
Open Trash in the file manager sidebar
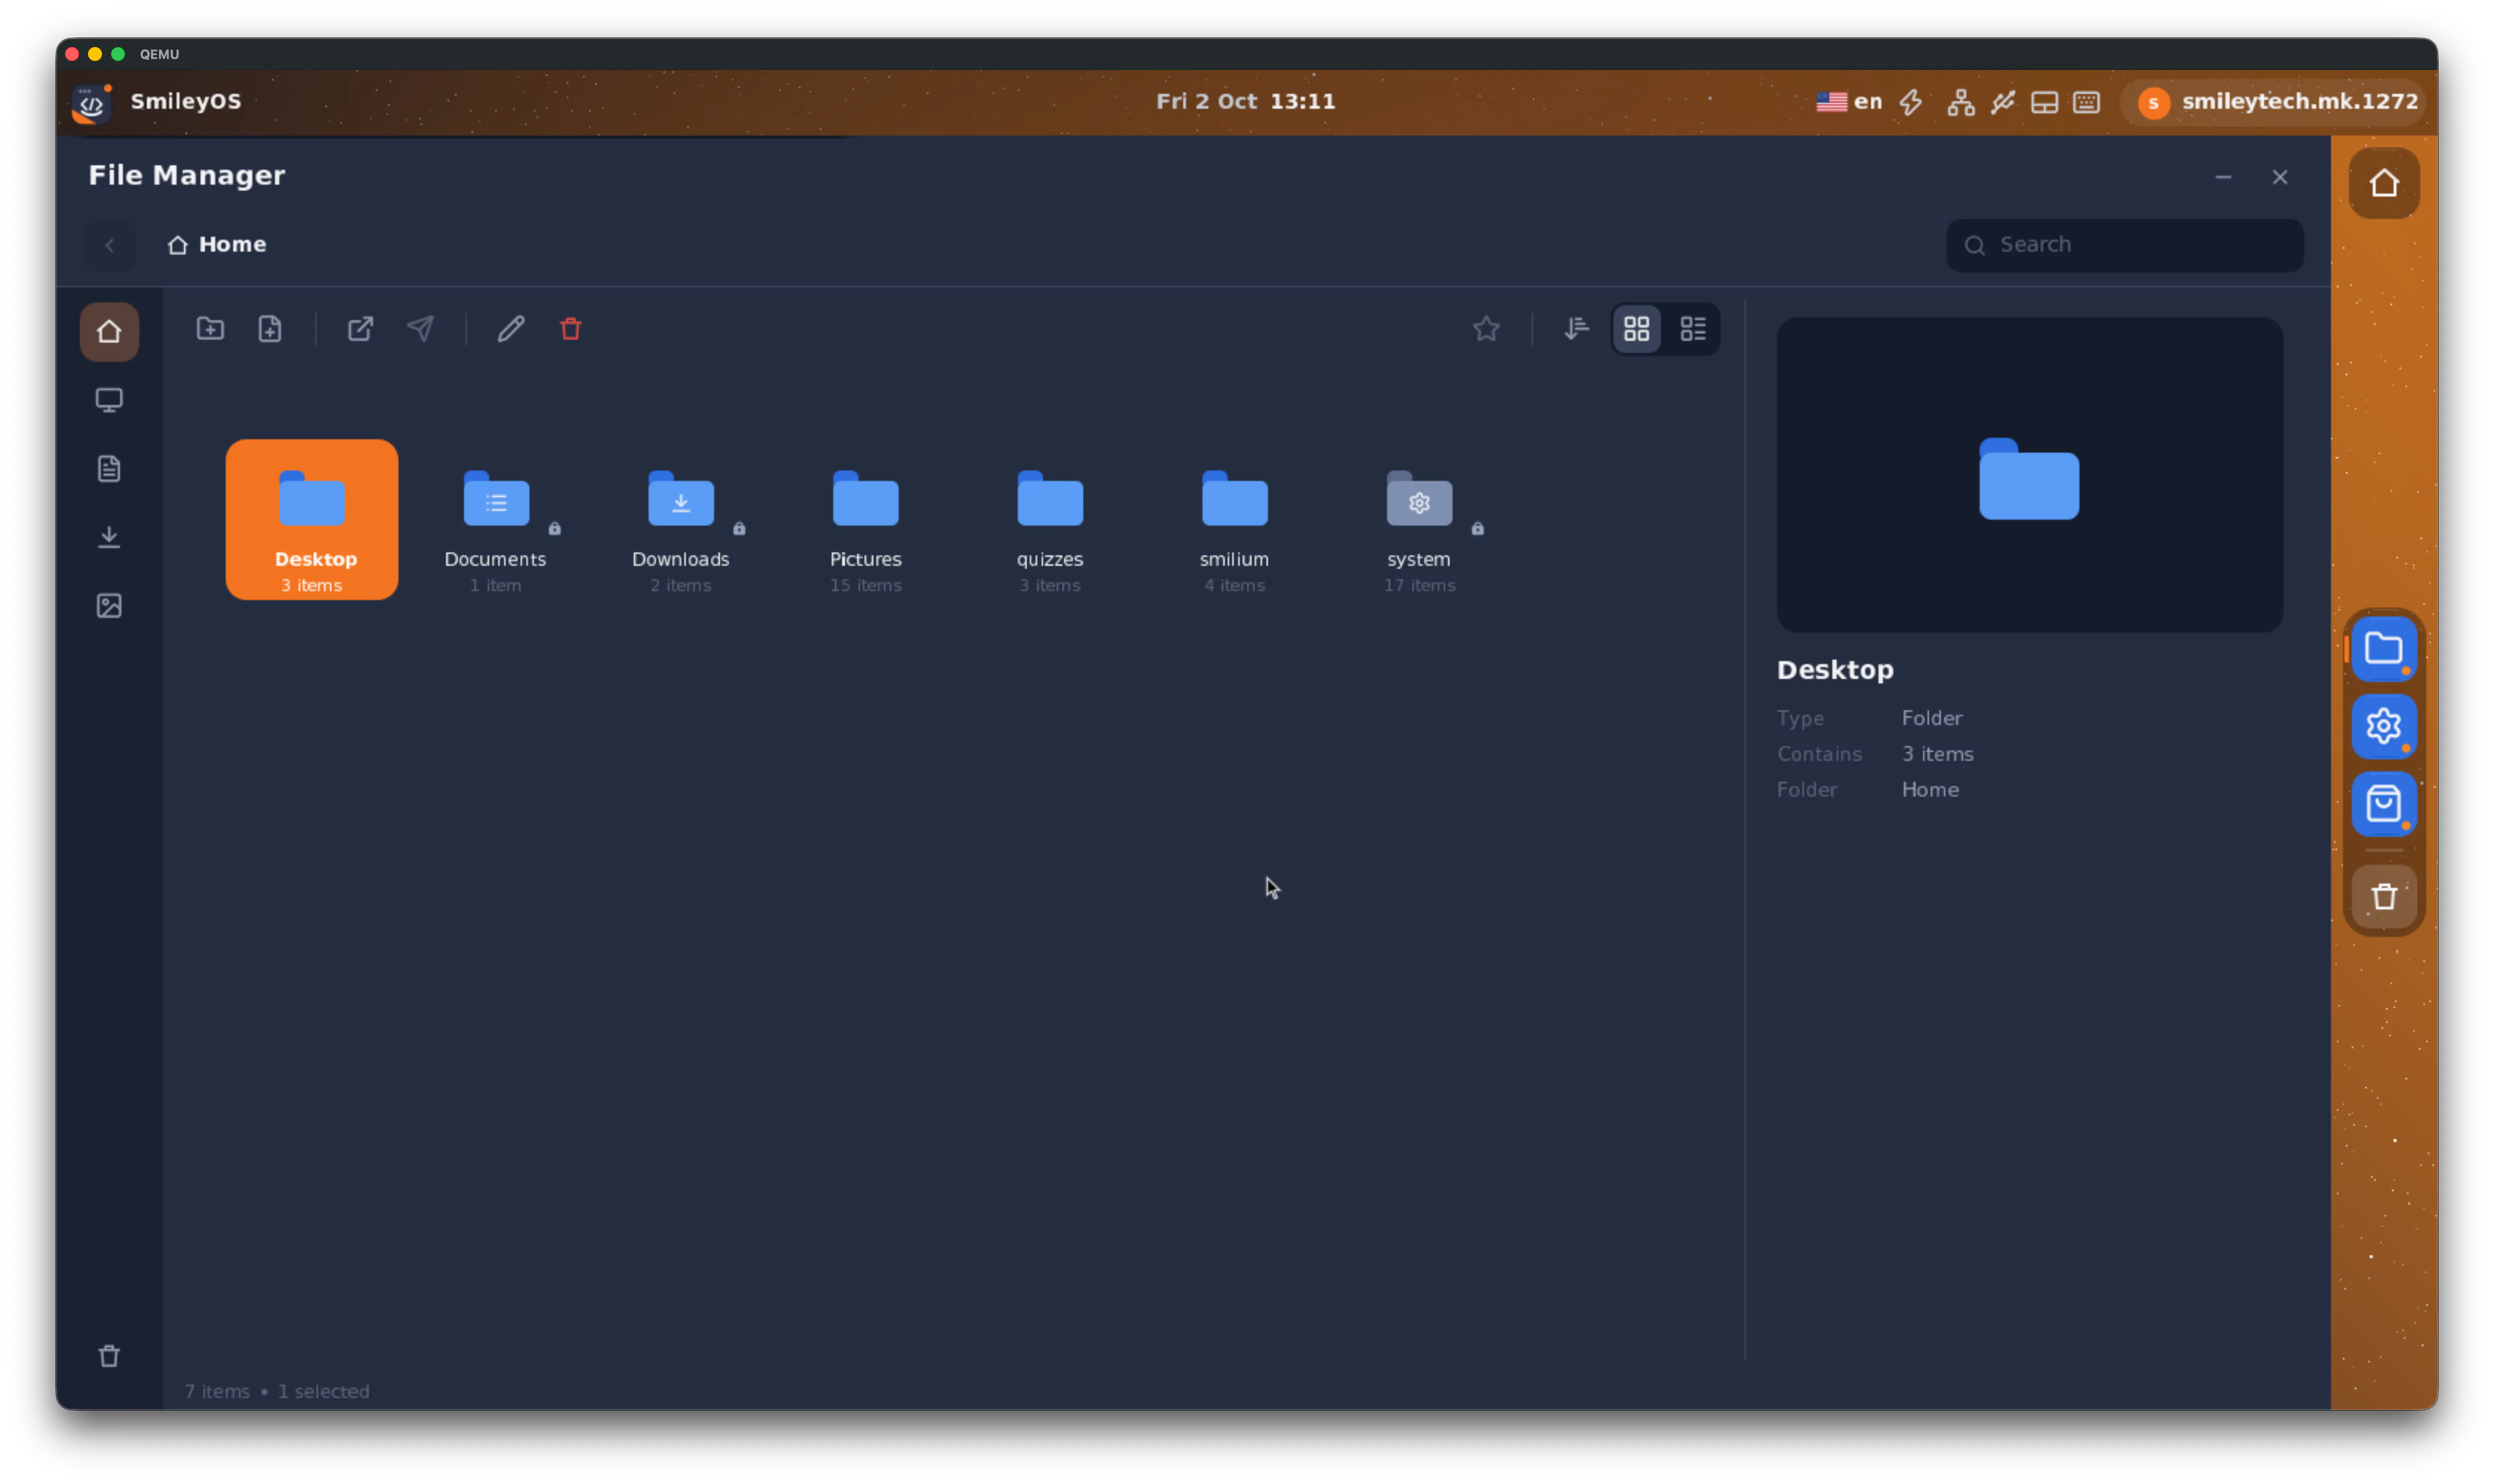(x=109, y=1356)
